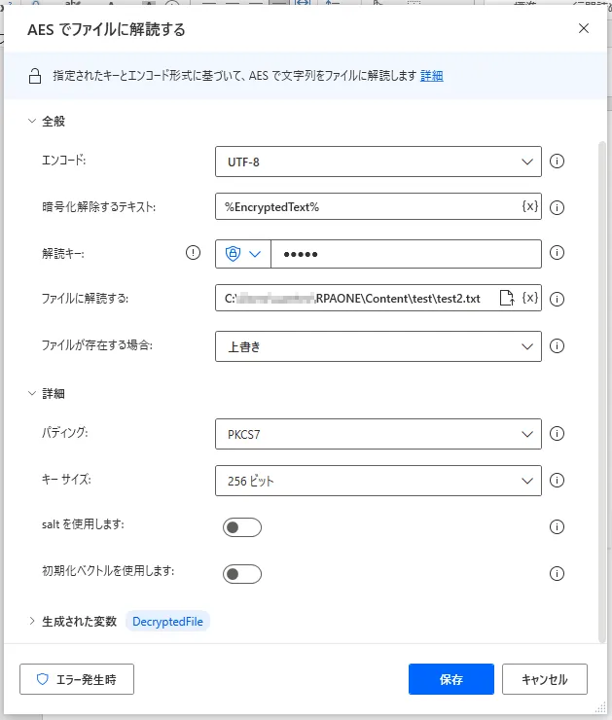The width and height of the screenshot is (612, 720).
Task: Open エラー発生時 settings
Action: 77,679
